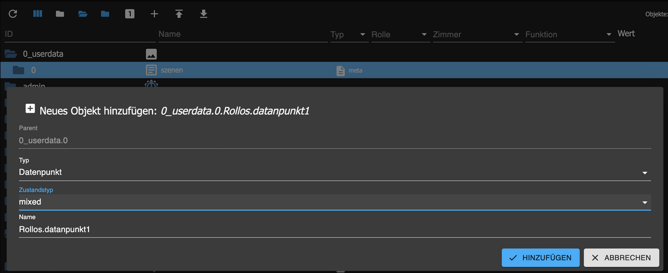Select the 0_userdata folder tree item

43,54
